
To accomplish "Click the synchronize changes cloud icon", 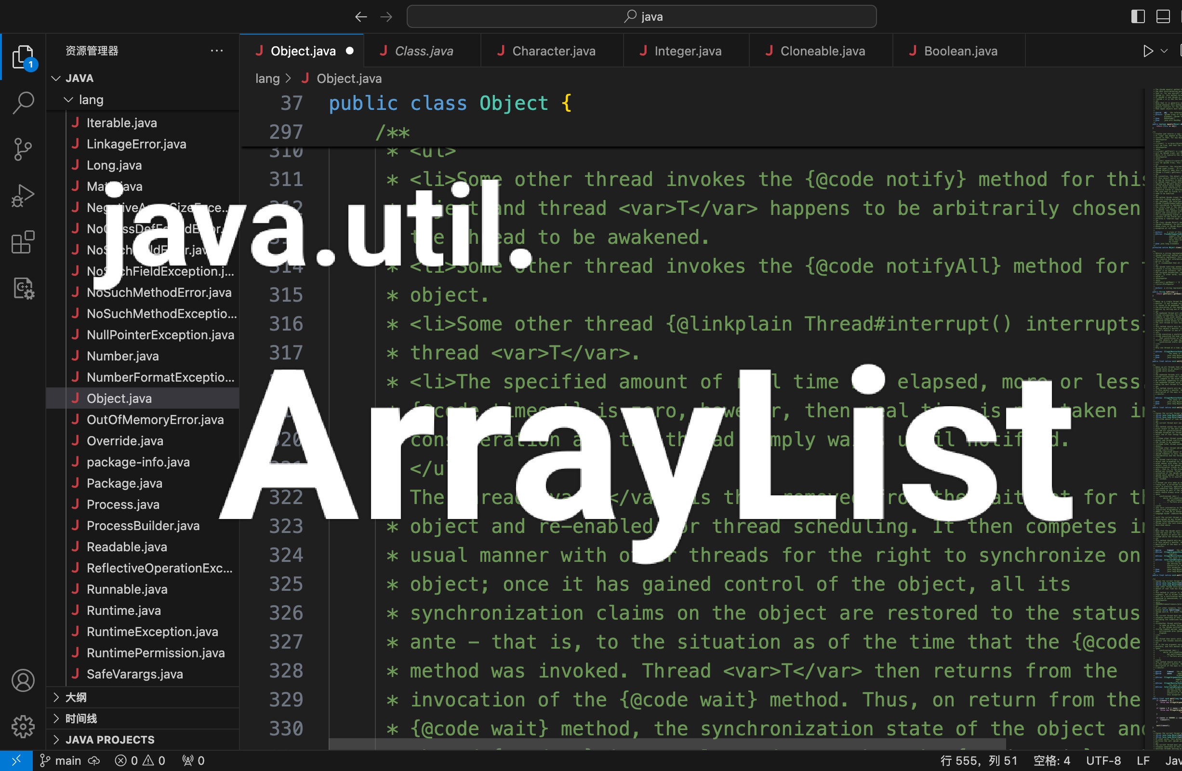I will point(94,760).
